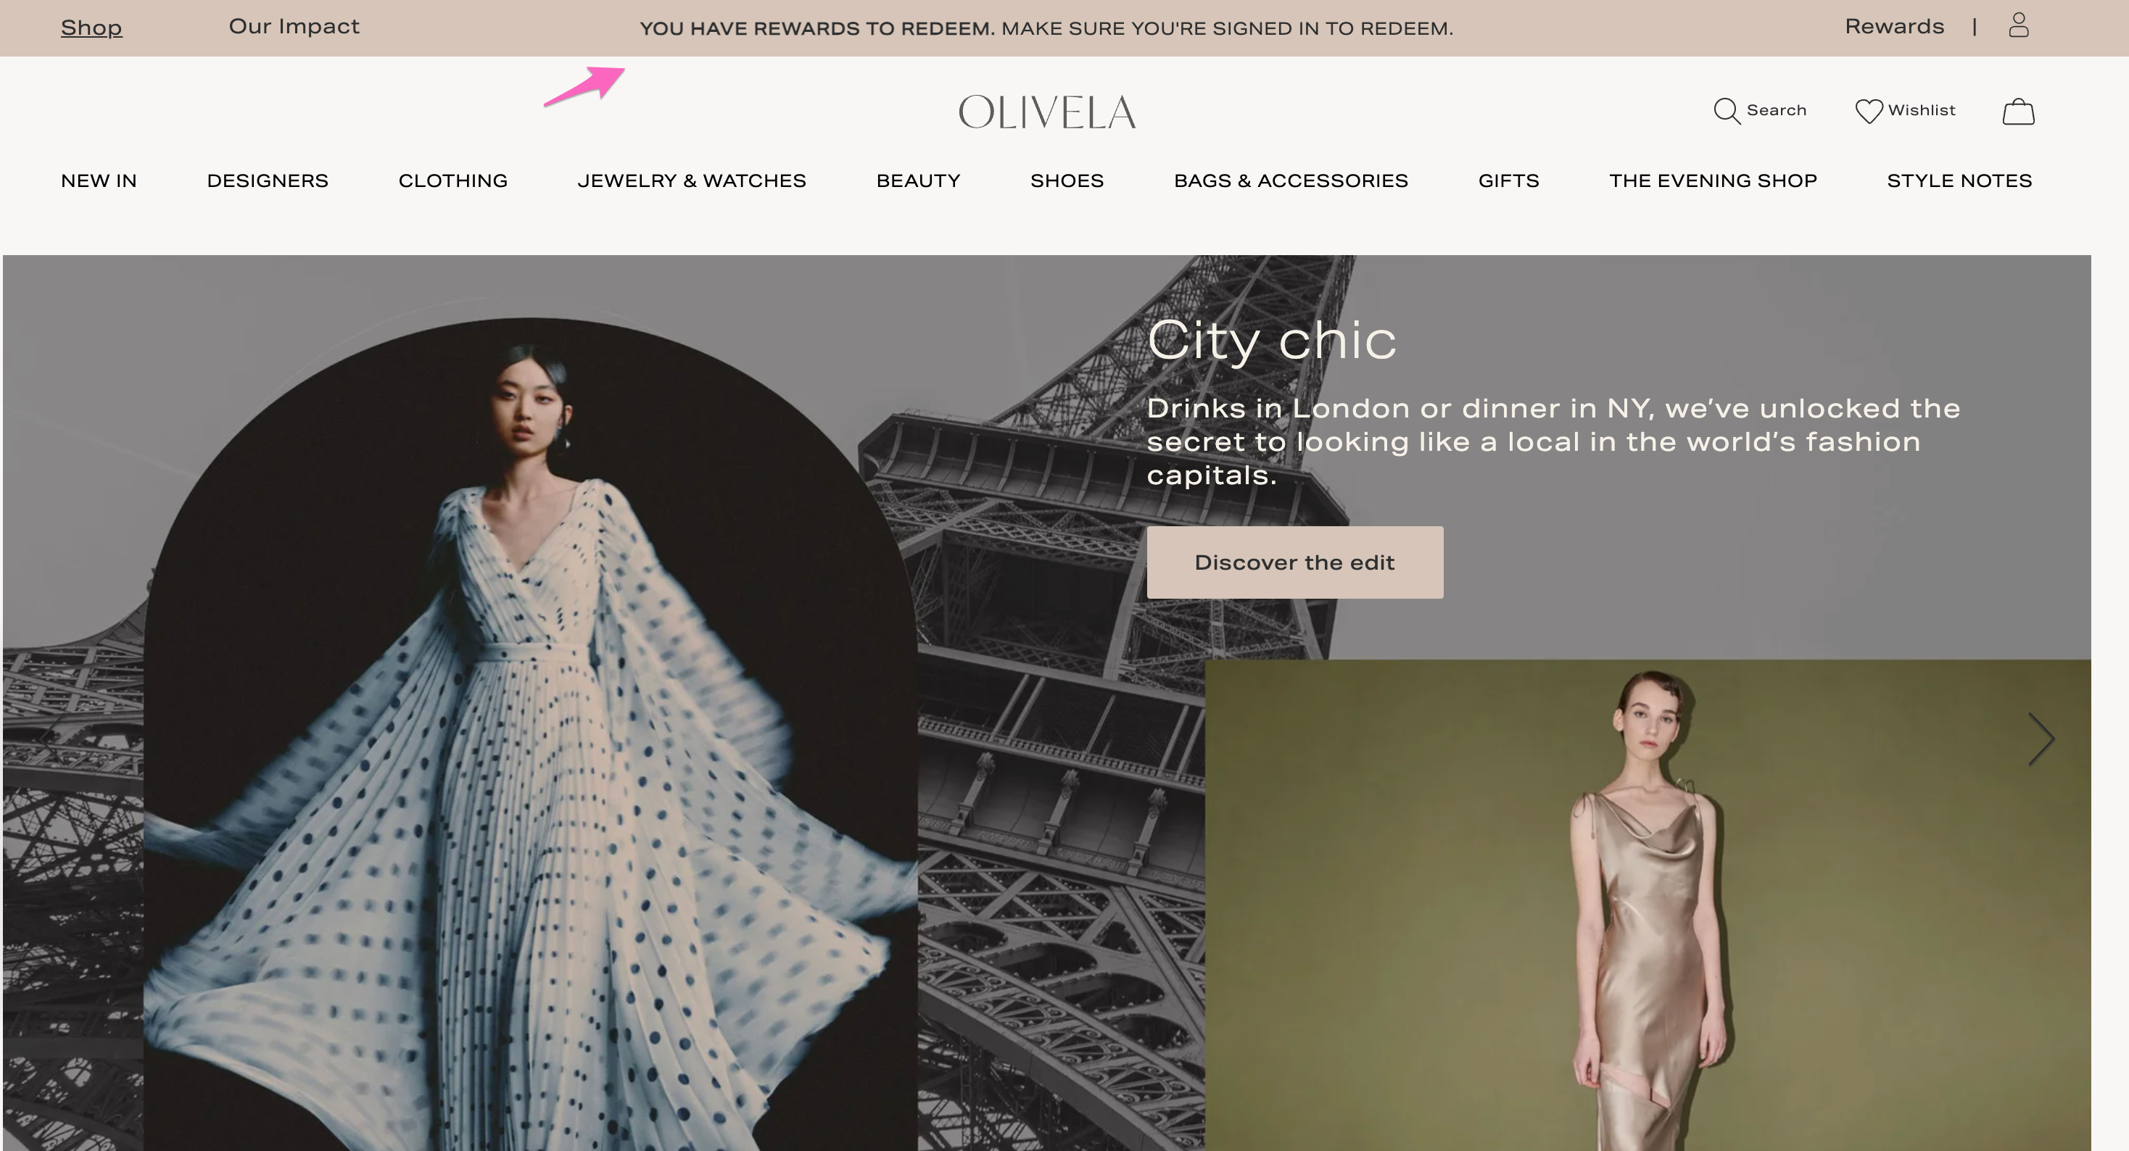Click the search magnifier icon
Viewport: 2129px width, 1151px height.
pos(1727,111)
